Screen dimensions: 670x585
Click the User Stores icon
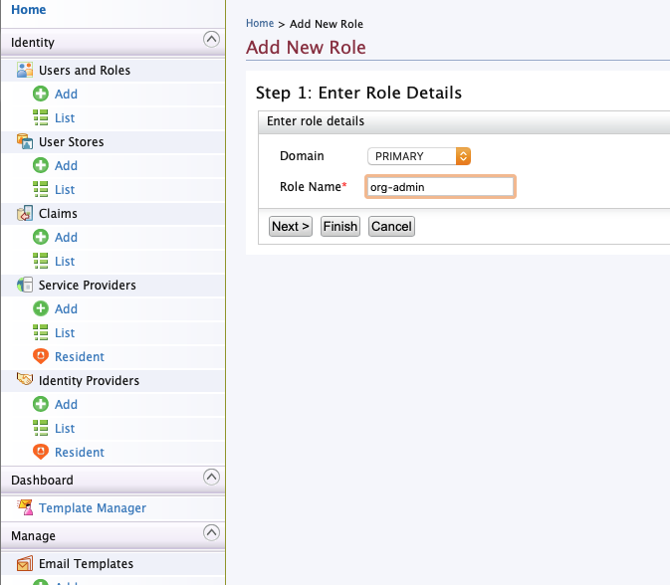tap(25, 141)
